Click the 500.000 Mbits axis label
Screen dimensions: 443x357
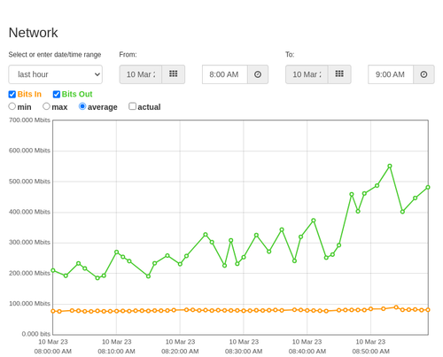29,182
